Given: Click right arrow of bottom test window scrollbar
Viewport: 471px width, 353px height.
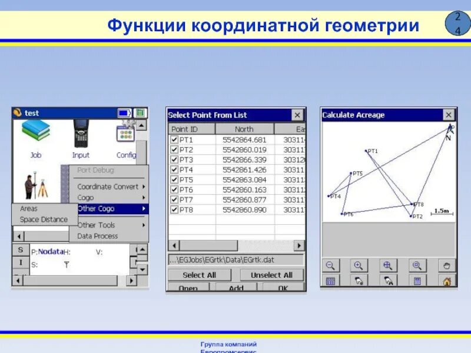Looking at the screenshot, I should coord(131,281).
